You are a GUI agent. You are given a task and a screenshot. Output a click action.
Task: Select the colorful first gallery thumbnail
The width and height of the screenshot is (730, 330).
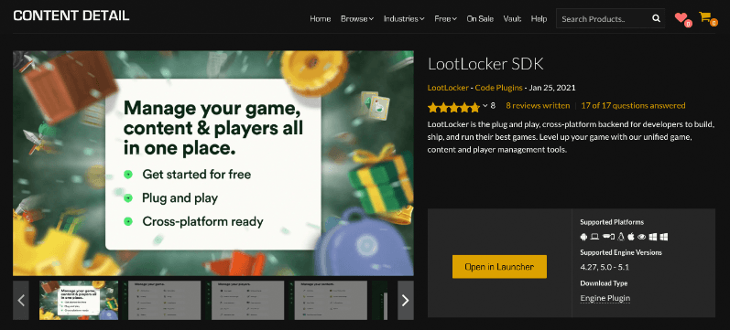[x=79, y=300]
